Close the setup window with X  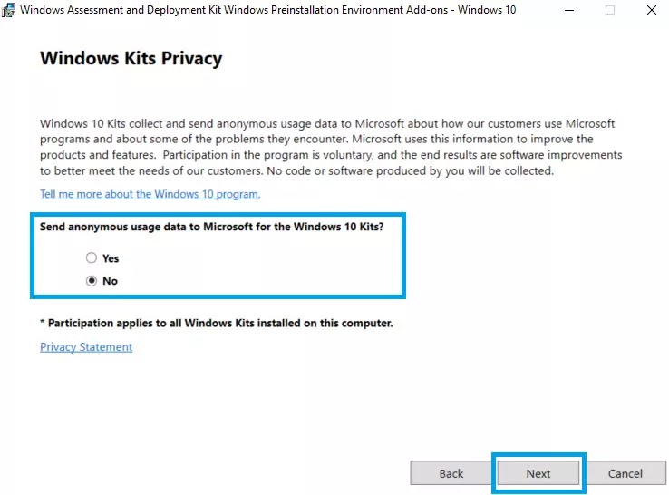pyautogui.click(x=651, y=10)
